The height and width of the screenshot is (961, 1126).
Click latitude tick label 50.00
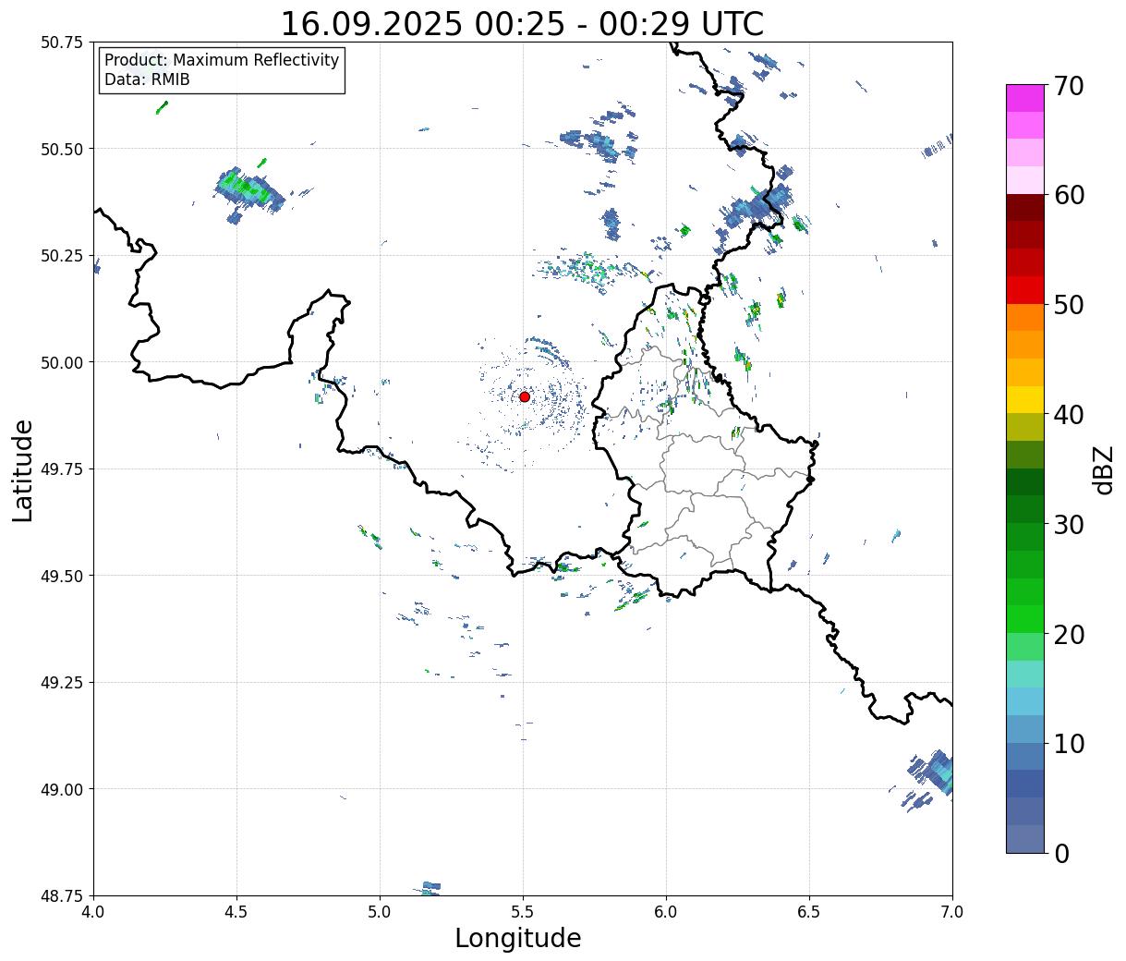pos(62,362)
